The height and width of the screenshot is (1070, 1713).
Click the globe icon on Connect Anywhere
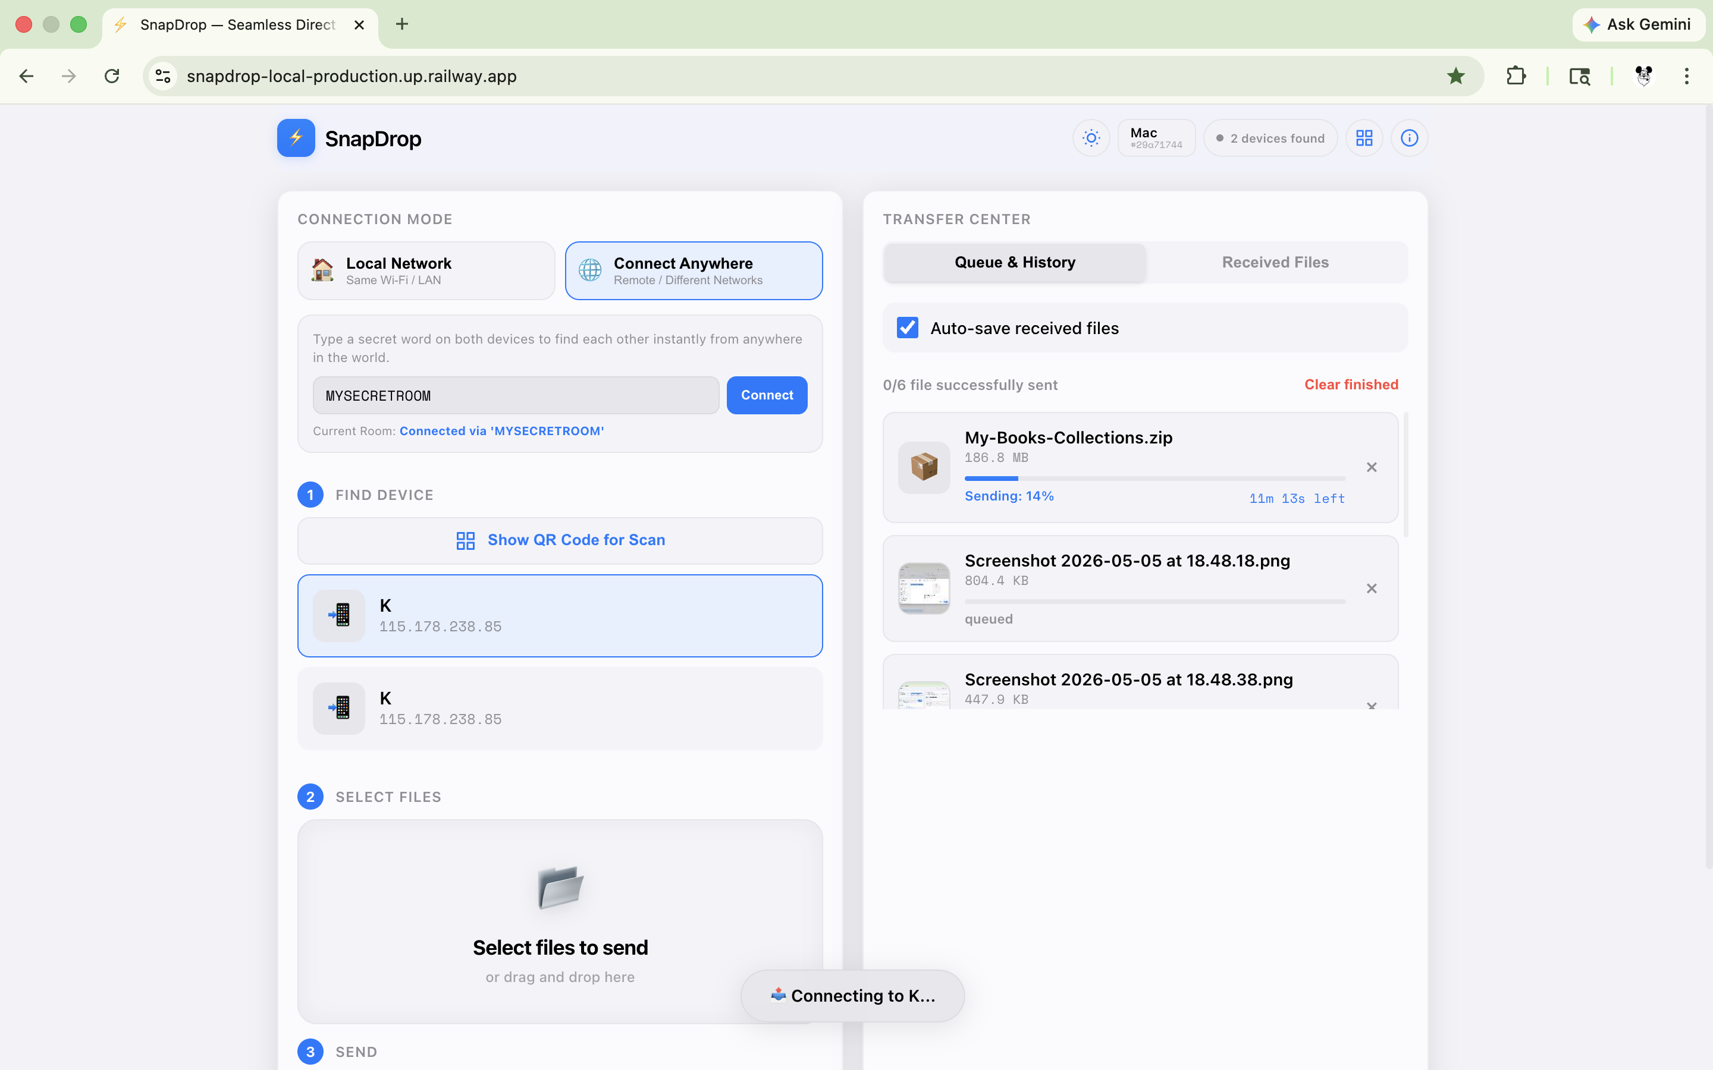pyautogui.click(x=589, y=270)
